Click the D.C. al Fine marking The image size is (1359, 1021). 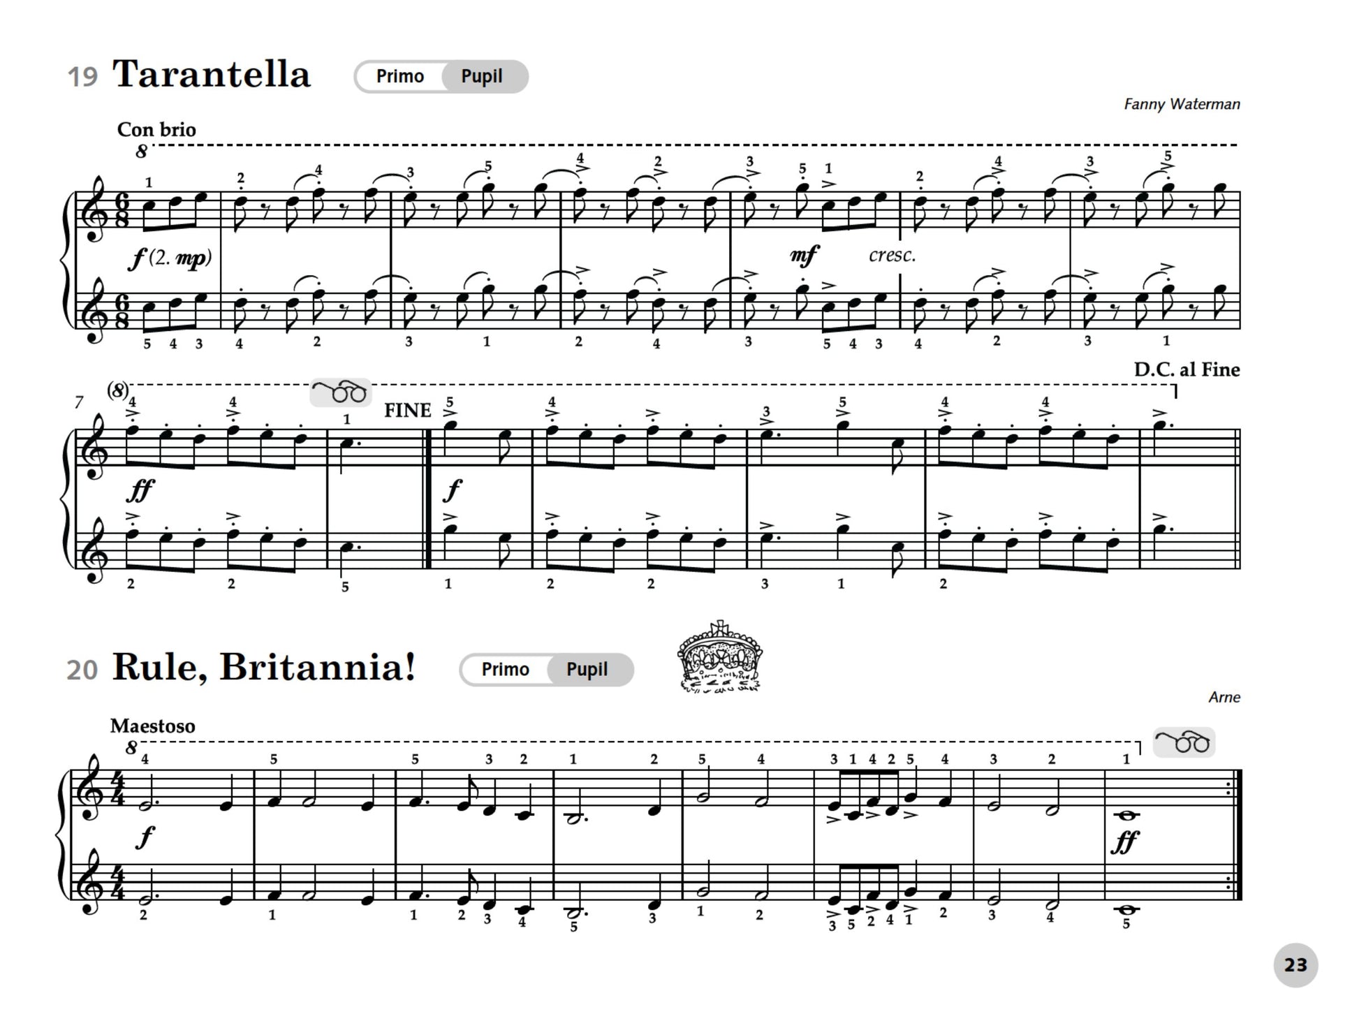(1187, 369)
